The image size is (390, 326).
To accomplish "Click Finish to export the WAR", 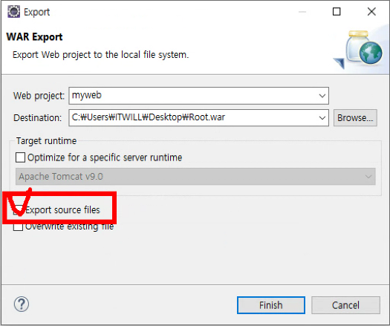I will point(271,305).
